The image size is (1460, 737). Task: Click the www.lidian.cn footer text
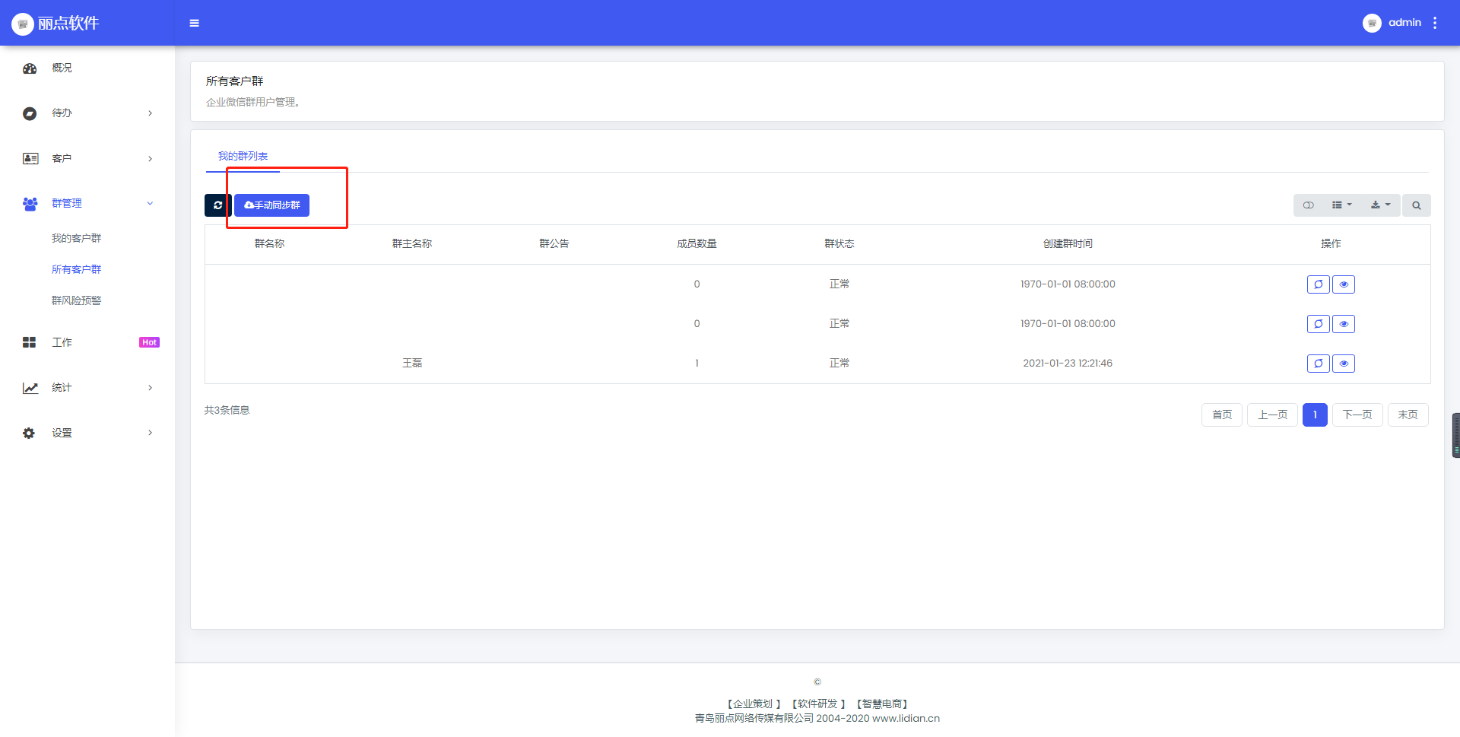pyautogui.click(x=906, y=719)
